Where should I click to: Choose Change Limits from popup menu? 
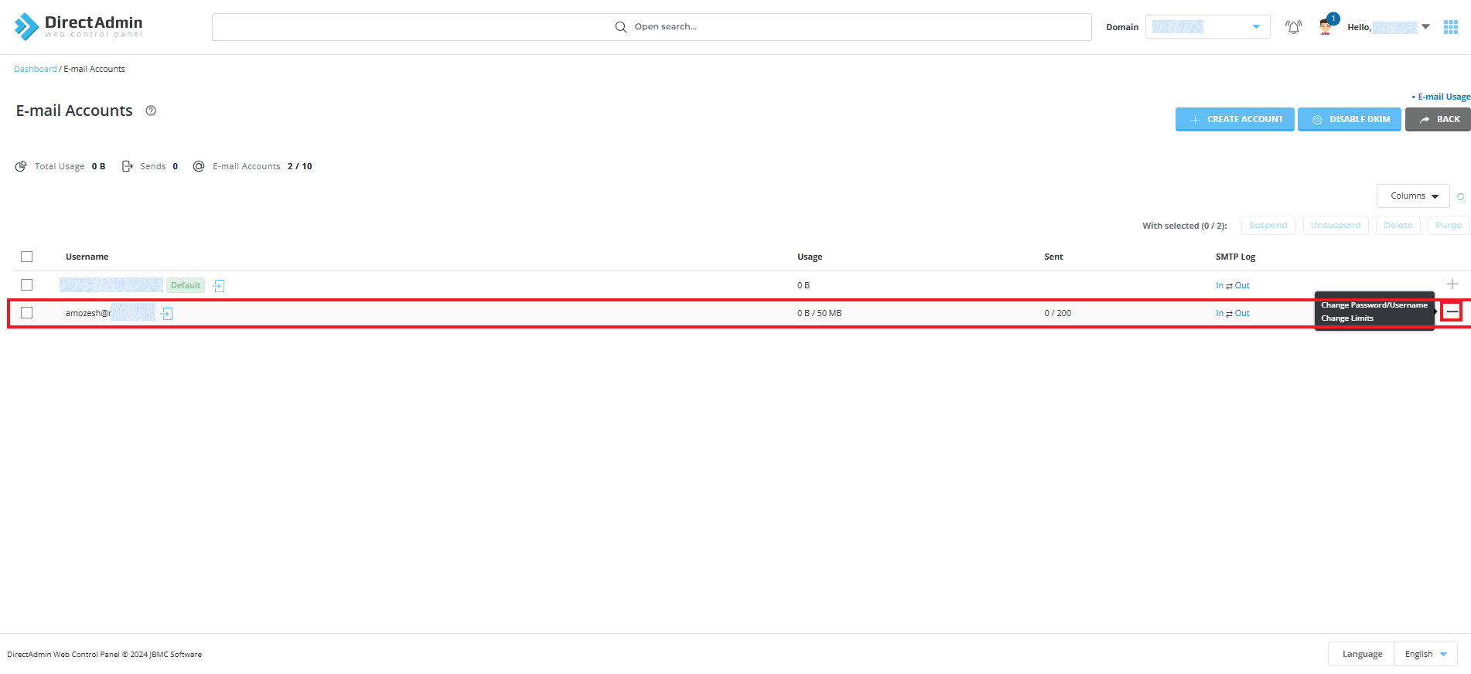pos(1346,318)
